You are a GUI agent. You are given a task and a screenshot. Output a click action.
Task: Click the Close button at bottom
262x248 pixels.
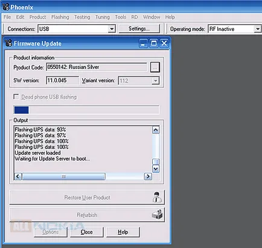pyautogui.click(x=87, y=232)
